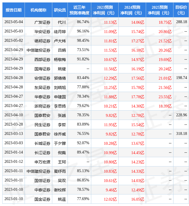Click researcher name 徒月婷

click(60, 32)
